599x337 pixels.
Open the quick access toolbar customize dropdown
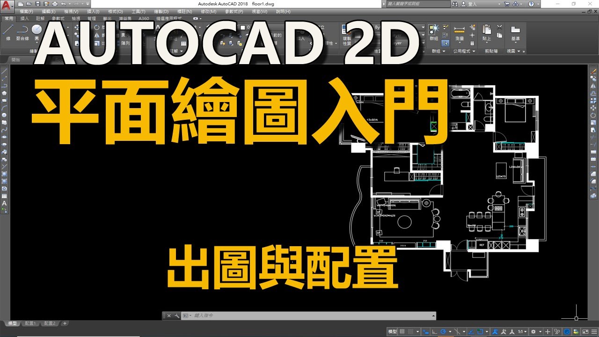pos(88,4)
